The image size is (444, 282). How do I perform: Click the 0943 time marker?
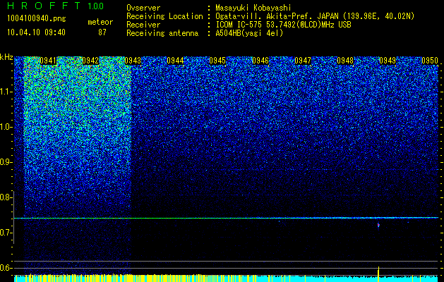(133, 61)
